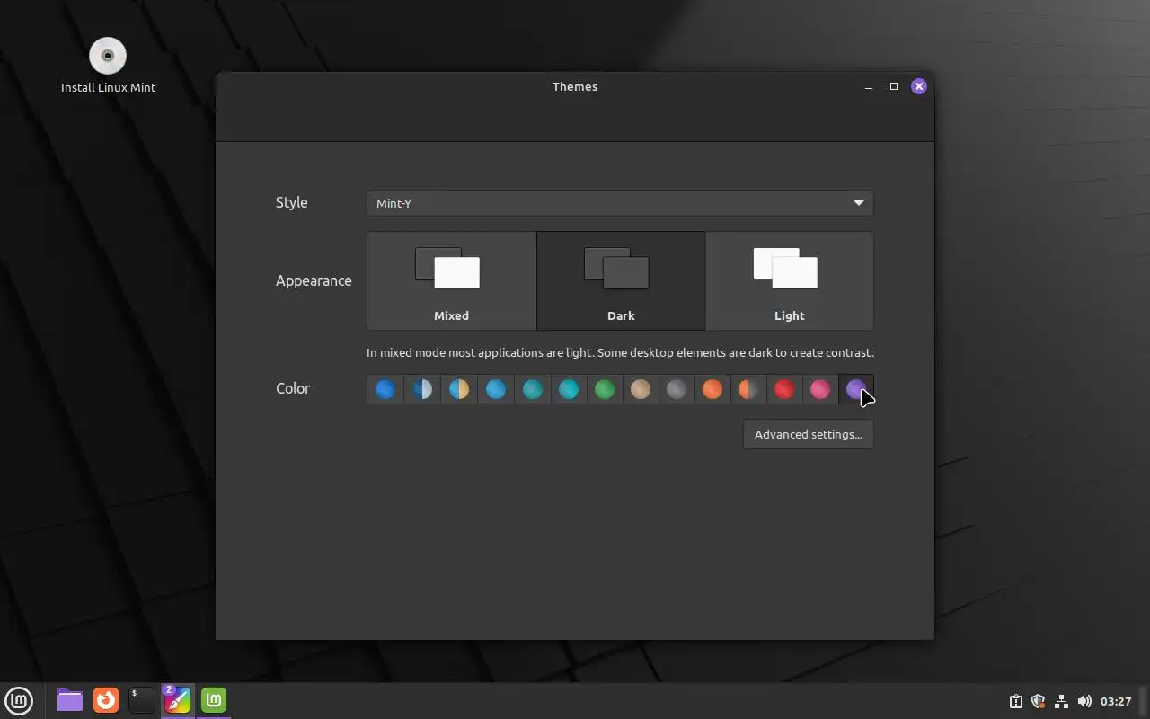
Task: Launch Firefox from the taskbar
Action: (x=106, y=700)
